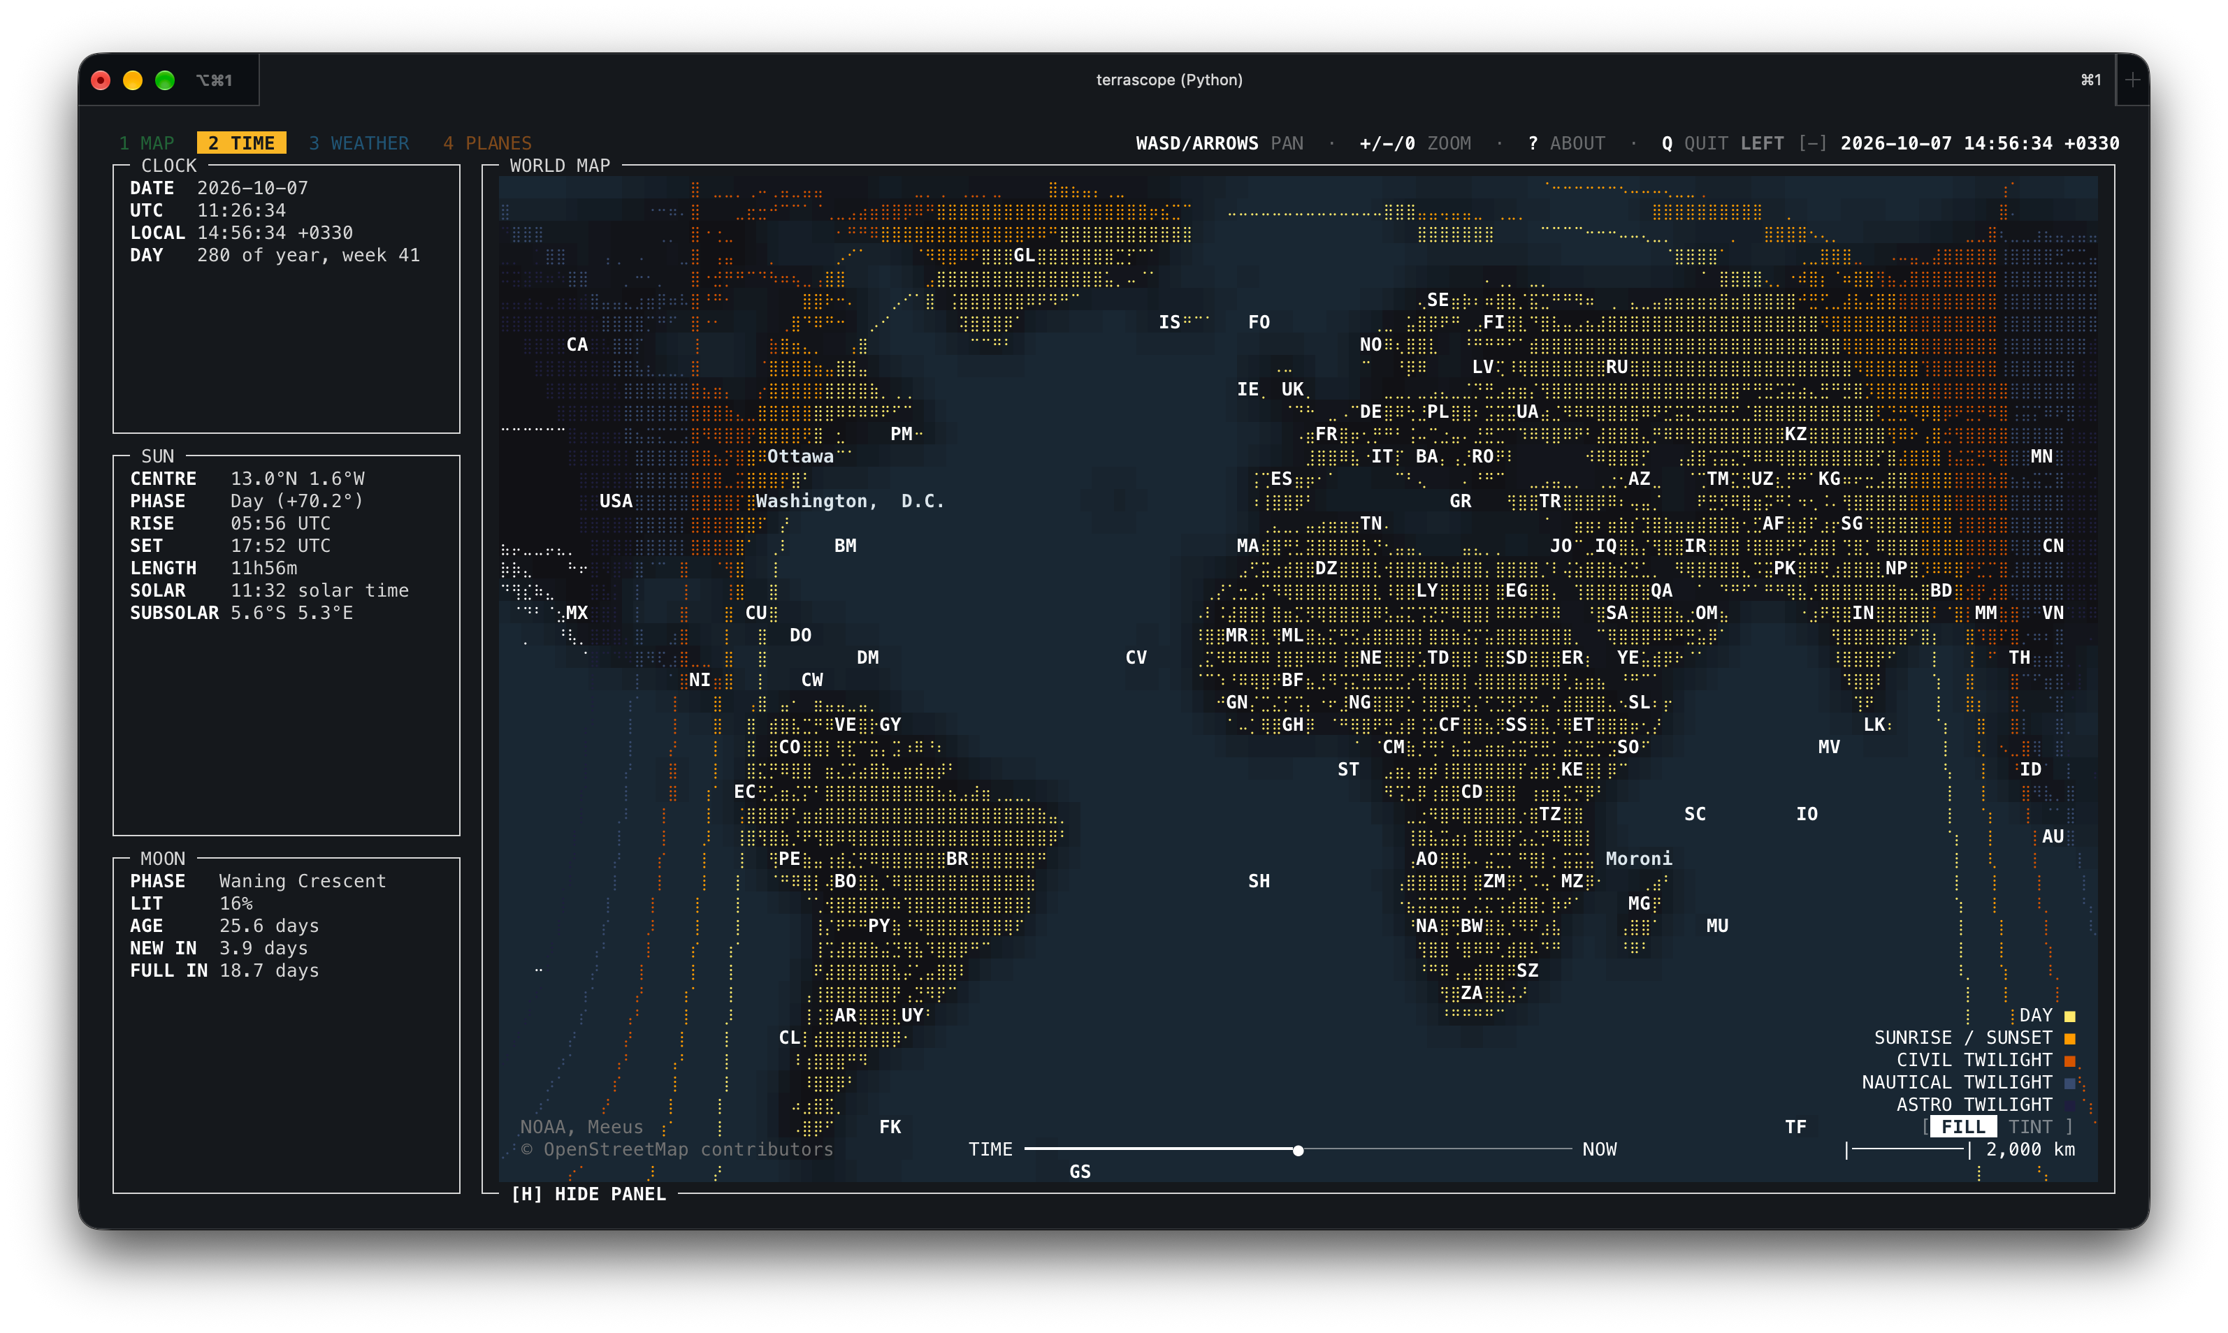Click the IS Iceland map label
Viewport: 2228px width, 1333px height.
pos(1169,321)
